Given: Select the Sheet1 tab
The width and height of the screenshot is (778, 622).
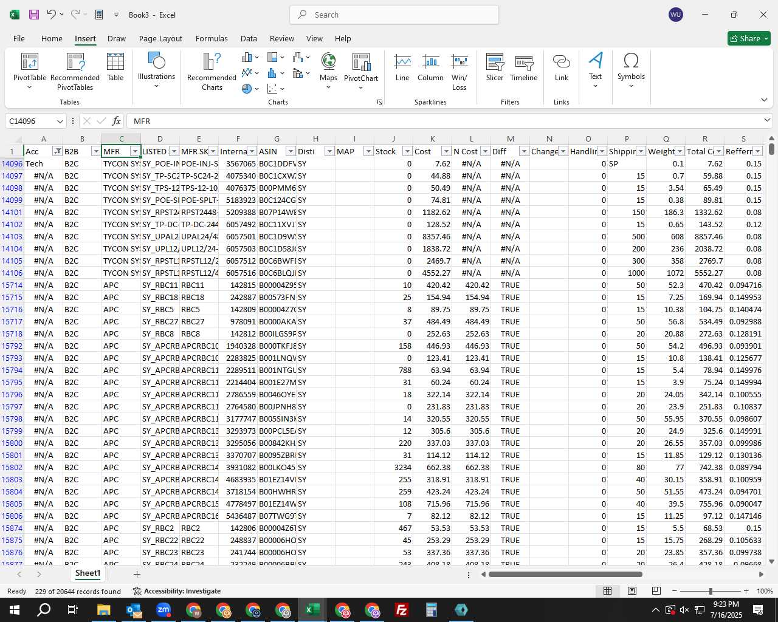Looking at the screenshot, I should 88,573.
